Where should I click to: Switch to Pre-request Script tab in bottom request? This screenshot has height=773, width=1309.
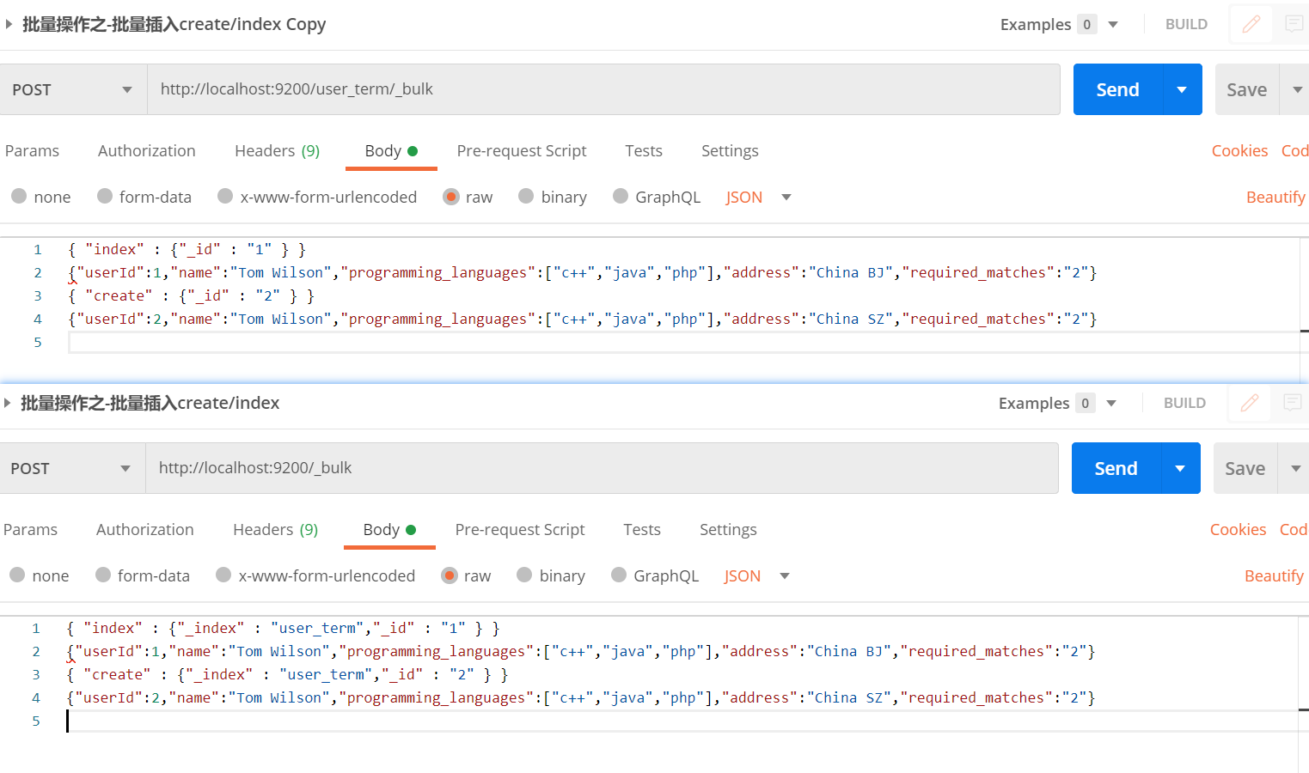tap(519, 530)
